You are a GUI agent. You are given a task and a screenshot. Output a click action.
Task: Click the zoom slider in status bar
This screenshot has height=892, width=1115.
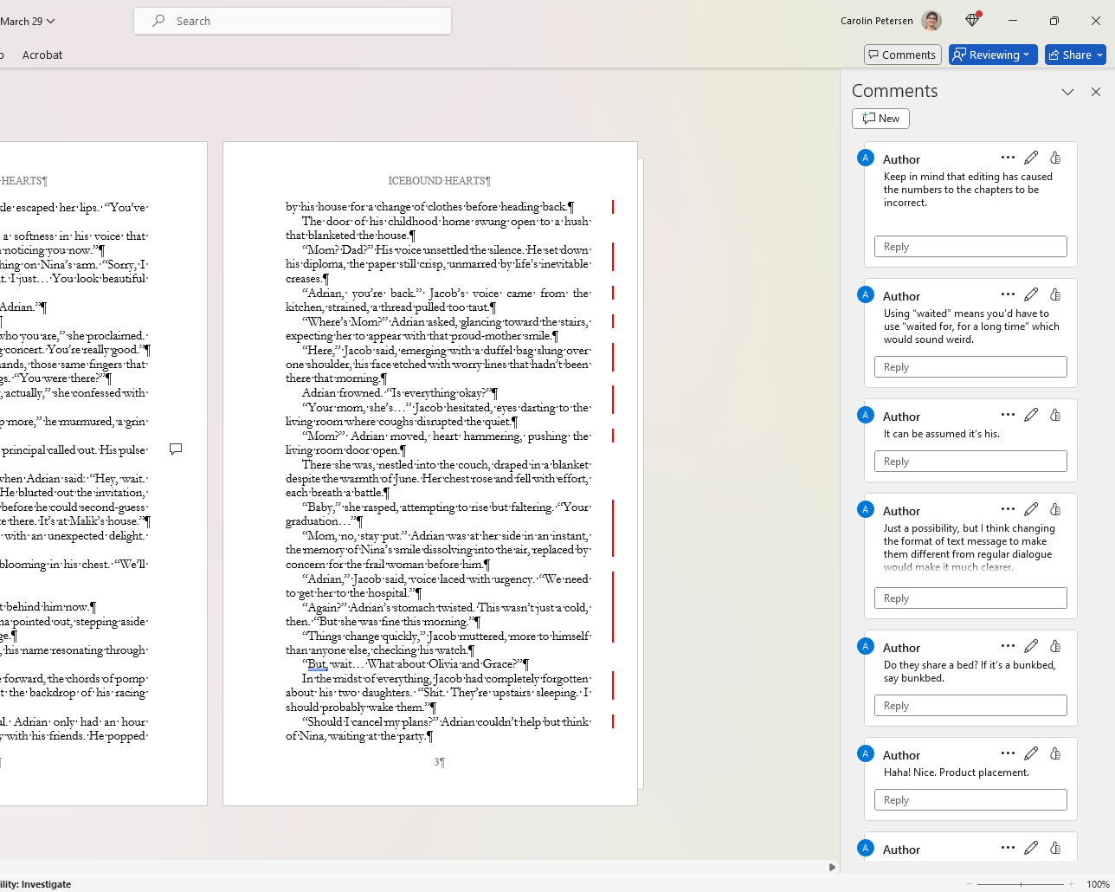click(1022, 884)
